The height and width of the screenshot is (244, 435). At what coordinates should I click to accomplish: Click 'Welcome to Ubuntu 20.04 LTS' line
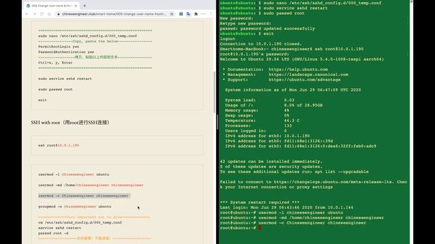(x=302, y=59)
